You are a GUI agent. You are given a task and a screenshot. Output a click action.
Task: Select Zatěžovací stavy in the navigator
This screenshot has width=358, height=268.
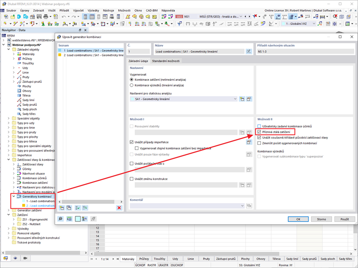click(x=33, y=164)
